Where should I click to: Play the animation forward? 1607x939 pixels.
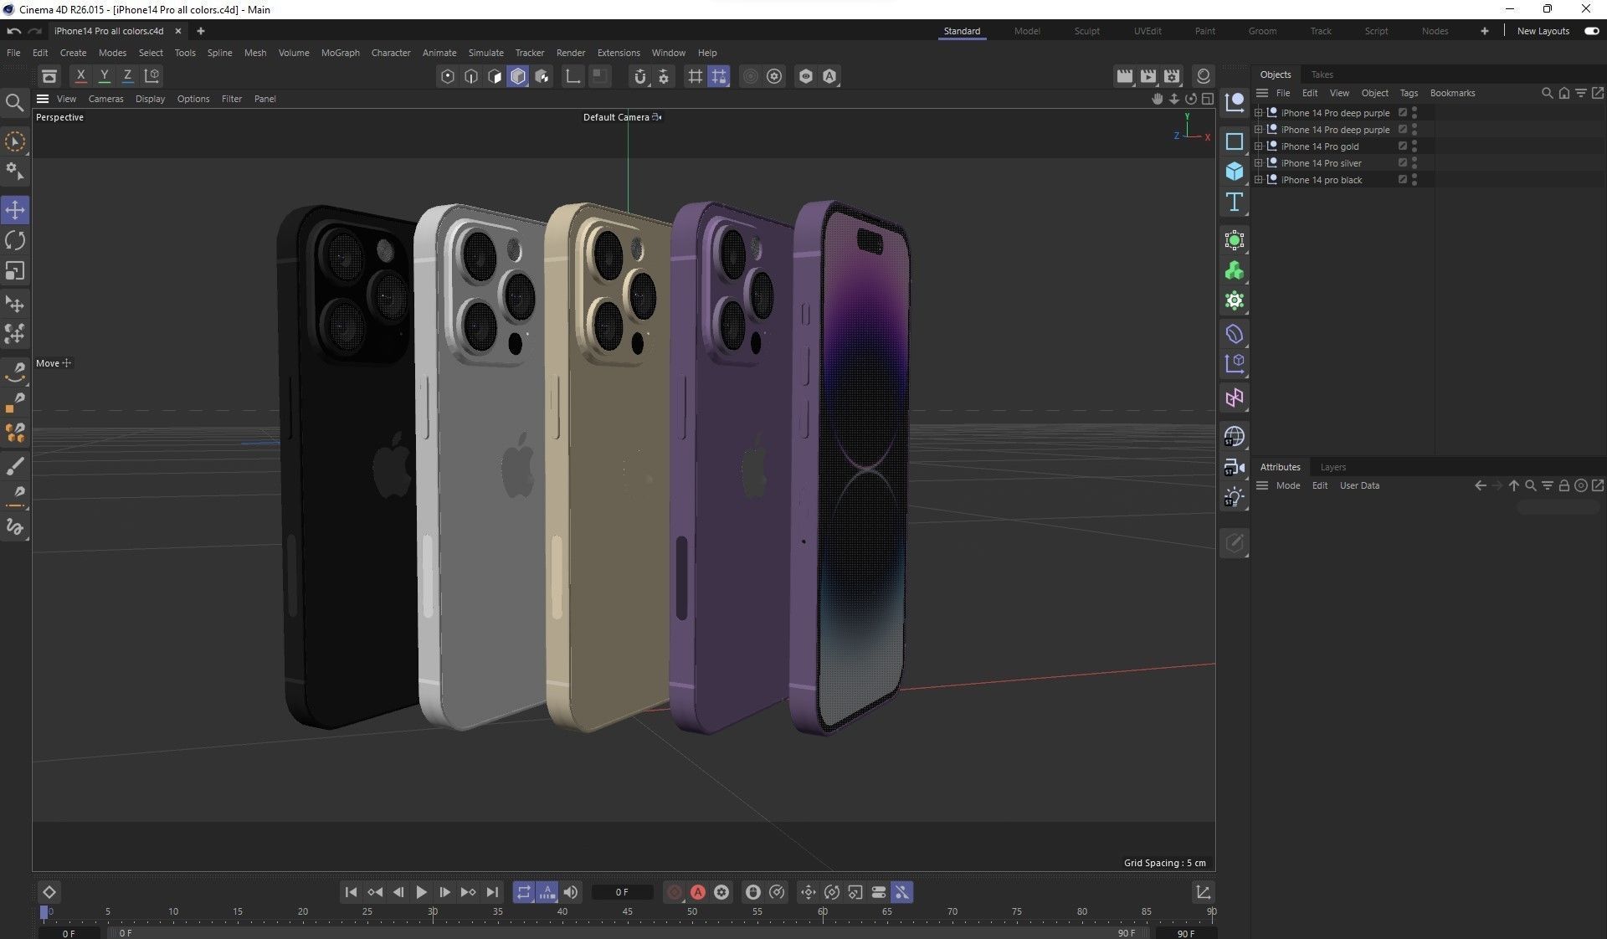point(421,892)
